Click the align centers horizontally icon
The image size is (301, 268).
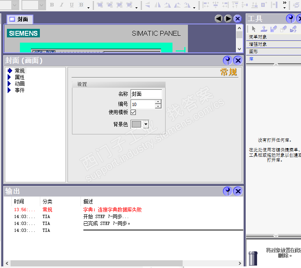click(216, 5)
